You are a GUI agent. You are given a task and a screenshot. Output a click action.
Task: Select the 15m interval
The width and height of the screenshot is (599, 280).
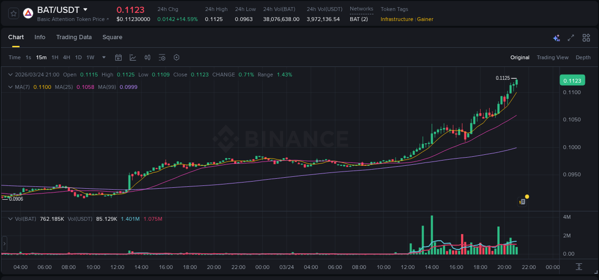click(x=41, y=57)
